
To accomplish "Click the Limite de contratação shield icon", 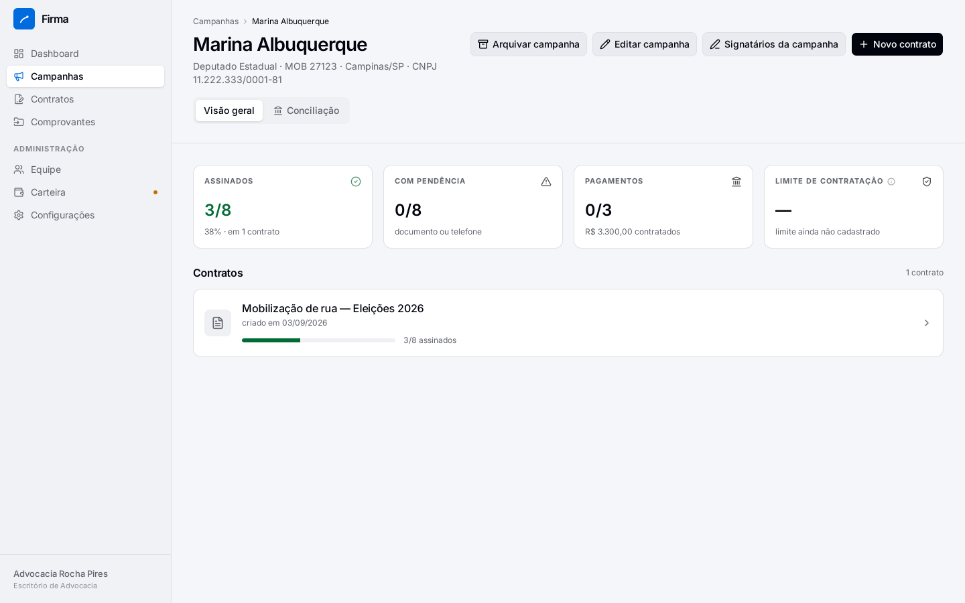I will 927,182.
